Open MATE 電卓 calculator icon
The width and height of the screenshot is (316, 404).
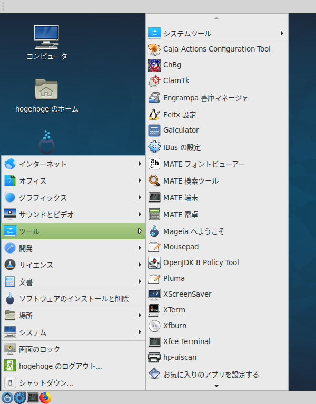tap(154, 215)
